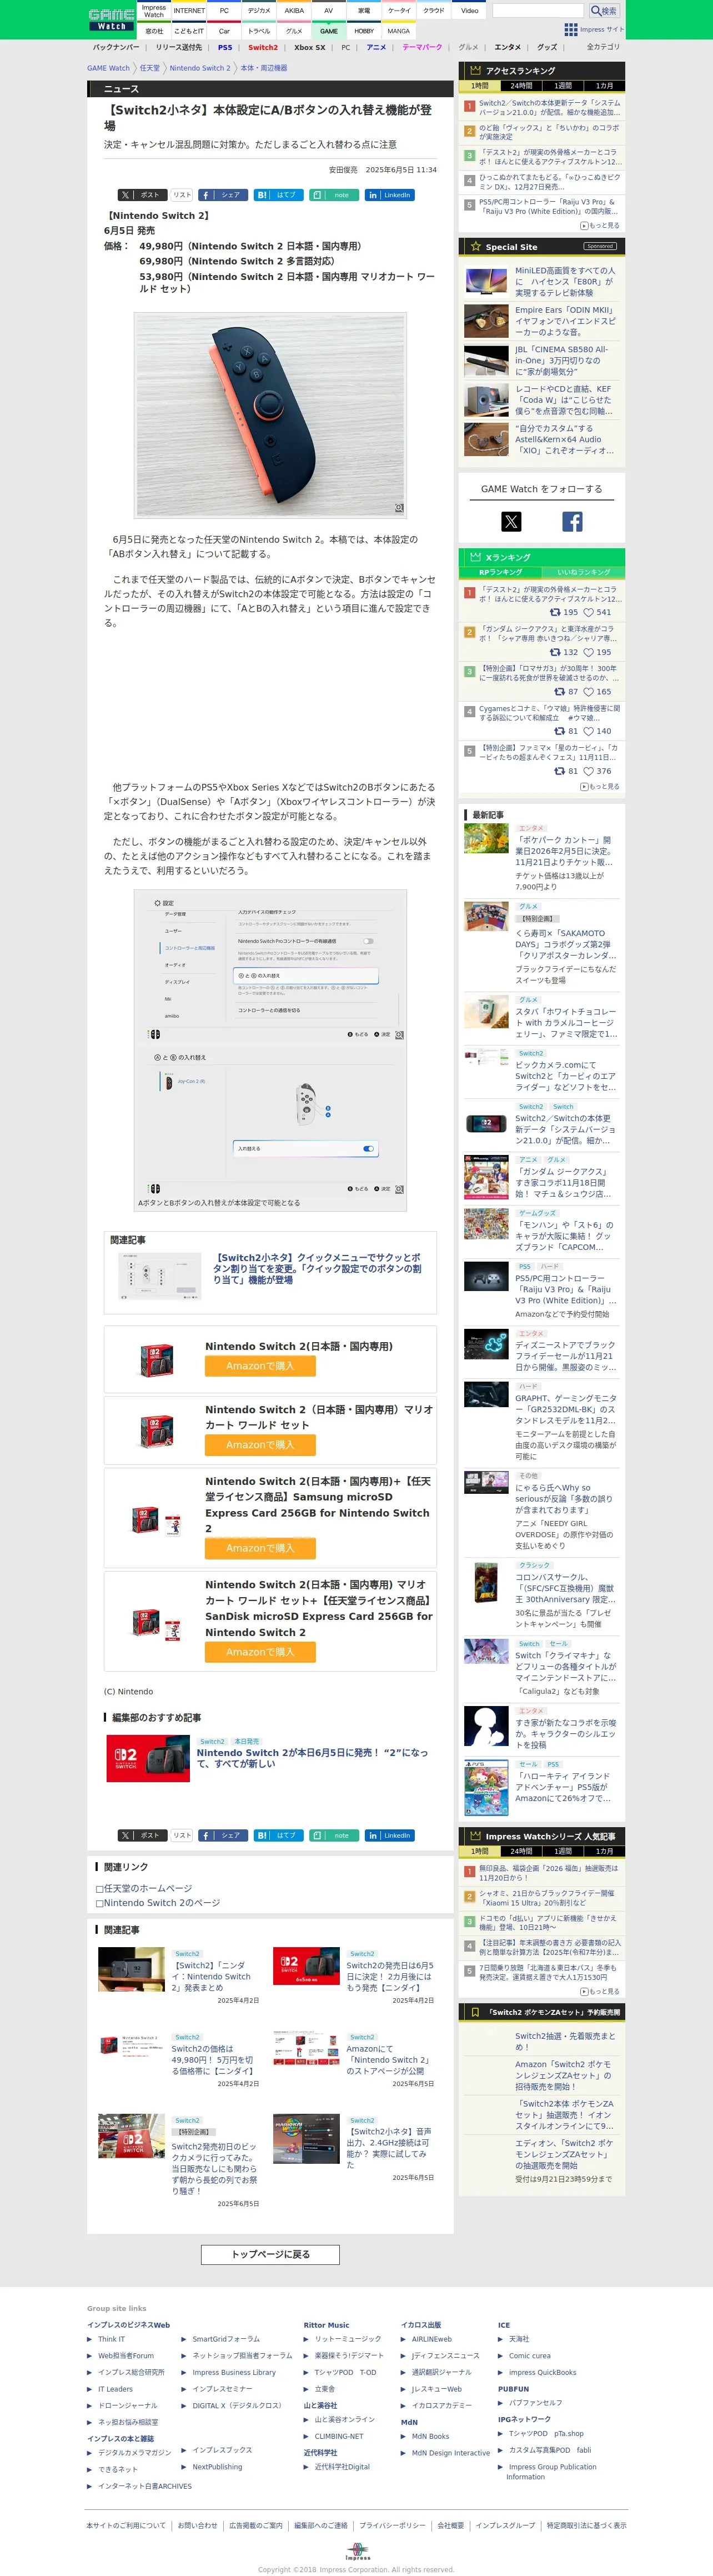The width and height of the screenshot is (713, 2576).
Task: Click もっと見る under Xランキング list
Action: coord(600,786)
